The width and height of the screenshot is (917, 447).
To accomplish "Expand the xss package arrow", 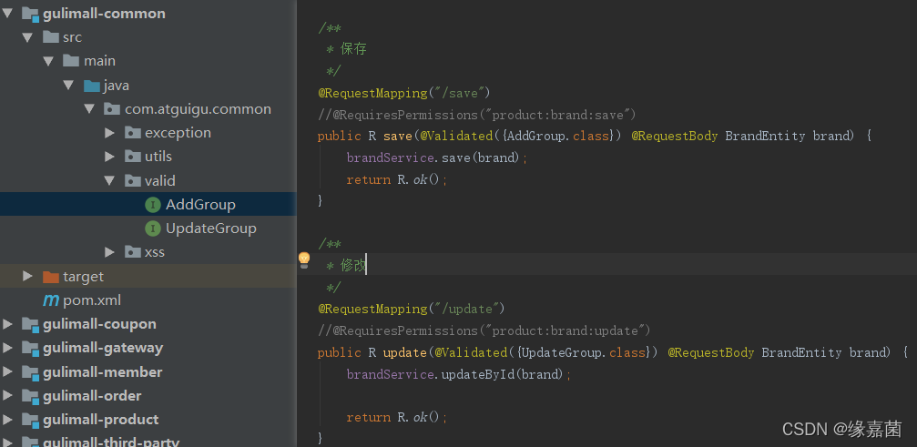I will [109, 252].
